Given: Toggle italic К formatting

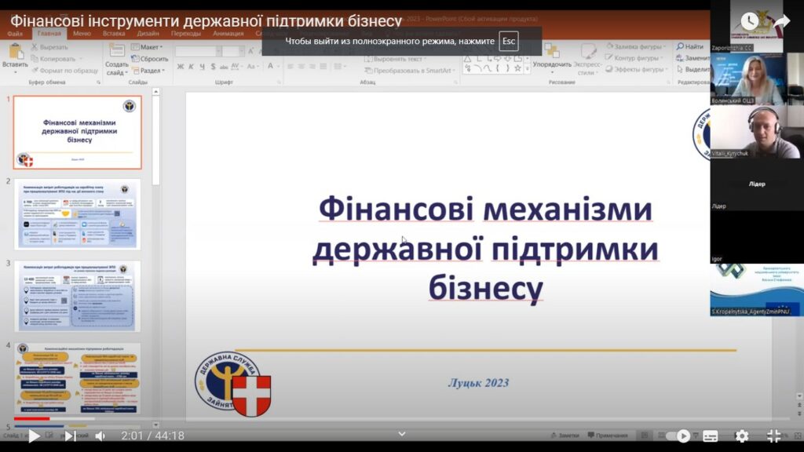Looking at the screenshot, I should coord(191,67).
